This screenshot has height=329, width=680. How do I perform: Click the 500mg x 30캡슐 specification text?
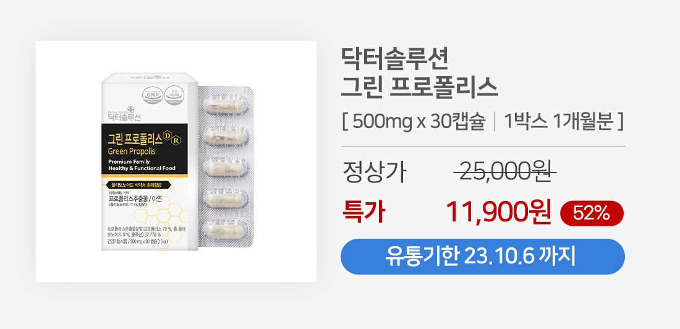coord(419,122)
